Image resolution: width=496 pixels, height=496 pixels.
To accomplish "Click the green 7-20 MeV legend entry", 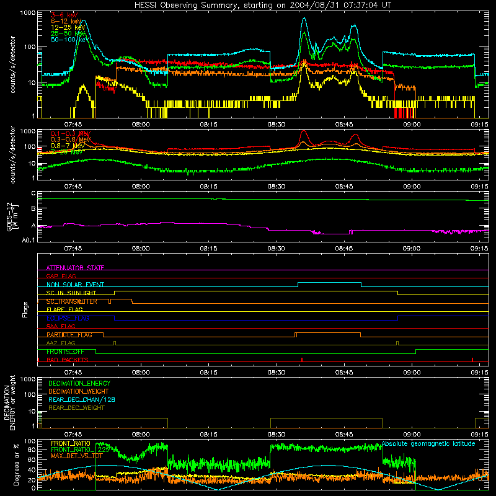I will pyautogui.click(x=66, y=152).
